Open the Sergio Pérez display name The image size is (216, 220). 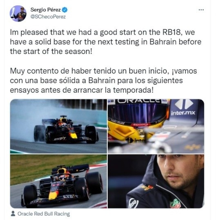(45, 10)
